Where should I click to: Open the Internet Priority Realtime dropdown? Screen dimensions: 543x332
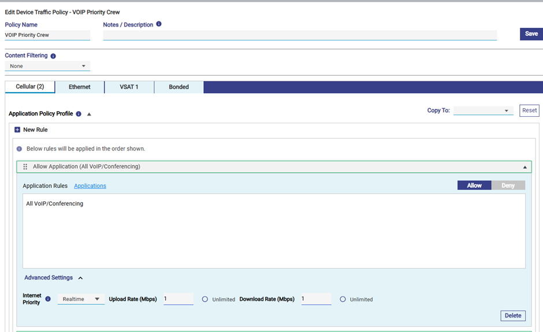81,299
